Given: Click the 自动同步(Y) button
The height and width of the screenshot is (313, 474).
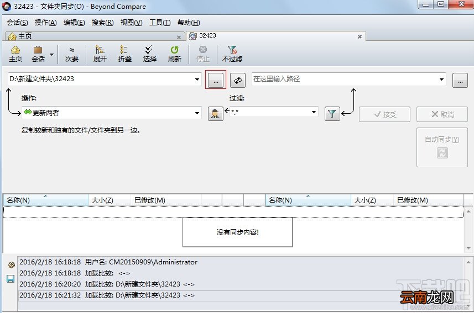Looking at the screenshot, I should point(442,147).
